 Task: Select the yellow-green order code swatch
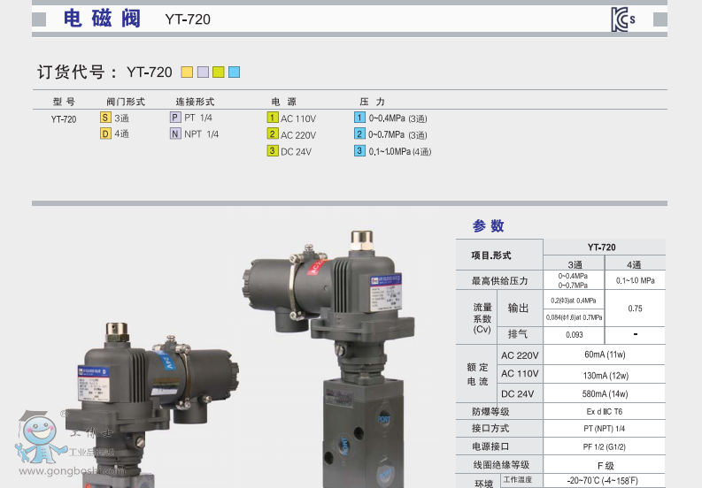219,72
